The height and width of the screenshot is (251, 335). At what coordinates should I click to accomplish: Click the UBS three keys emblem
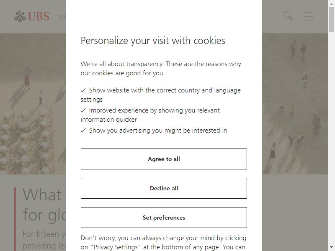pyautogui.click(x=20, y=16)
